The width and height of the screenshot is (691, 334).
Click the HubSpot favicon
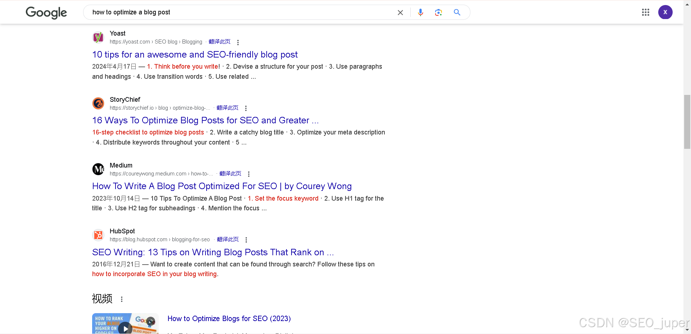(x=98, y=235)
